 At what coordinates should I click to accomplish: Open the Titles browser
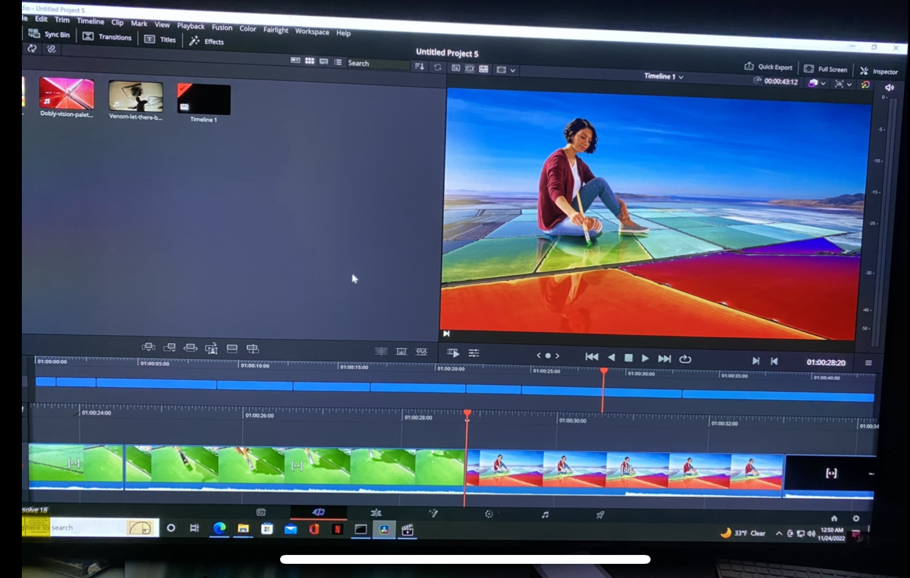(x=160, y=40)
